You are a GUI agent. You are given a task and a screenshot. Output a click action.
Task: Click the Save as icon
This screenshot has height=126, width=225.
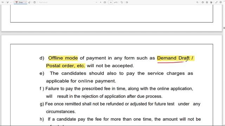tap(211, 2)
